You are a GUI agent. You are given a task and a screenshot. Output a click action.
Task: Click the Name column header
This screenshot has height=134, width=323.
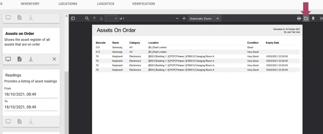[x=115, y=43]
